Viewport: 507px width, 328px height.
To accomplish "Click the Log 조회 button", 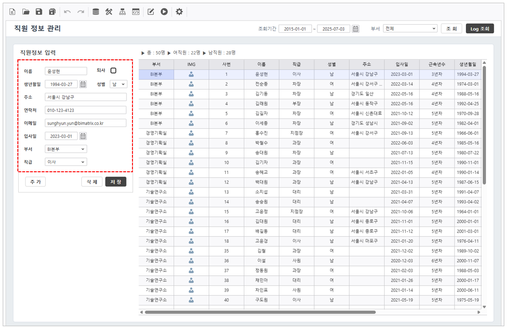I will click(480, 29).
